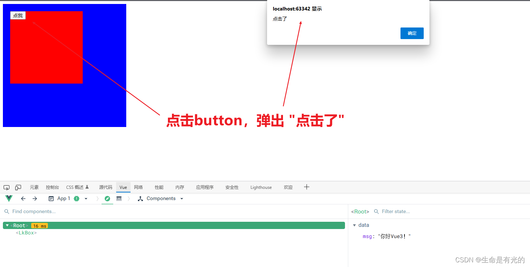Click the <Root> label in state panel

click(360, 212)
